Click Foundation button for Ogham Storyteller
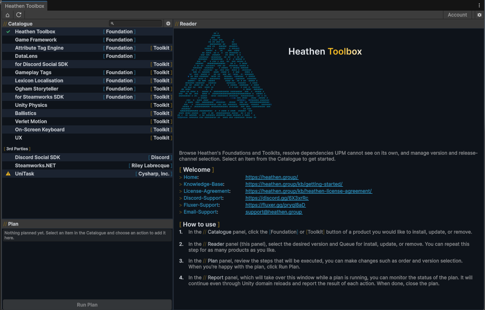The image size is (485, 310). point(119,89)
